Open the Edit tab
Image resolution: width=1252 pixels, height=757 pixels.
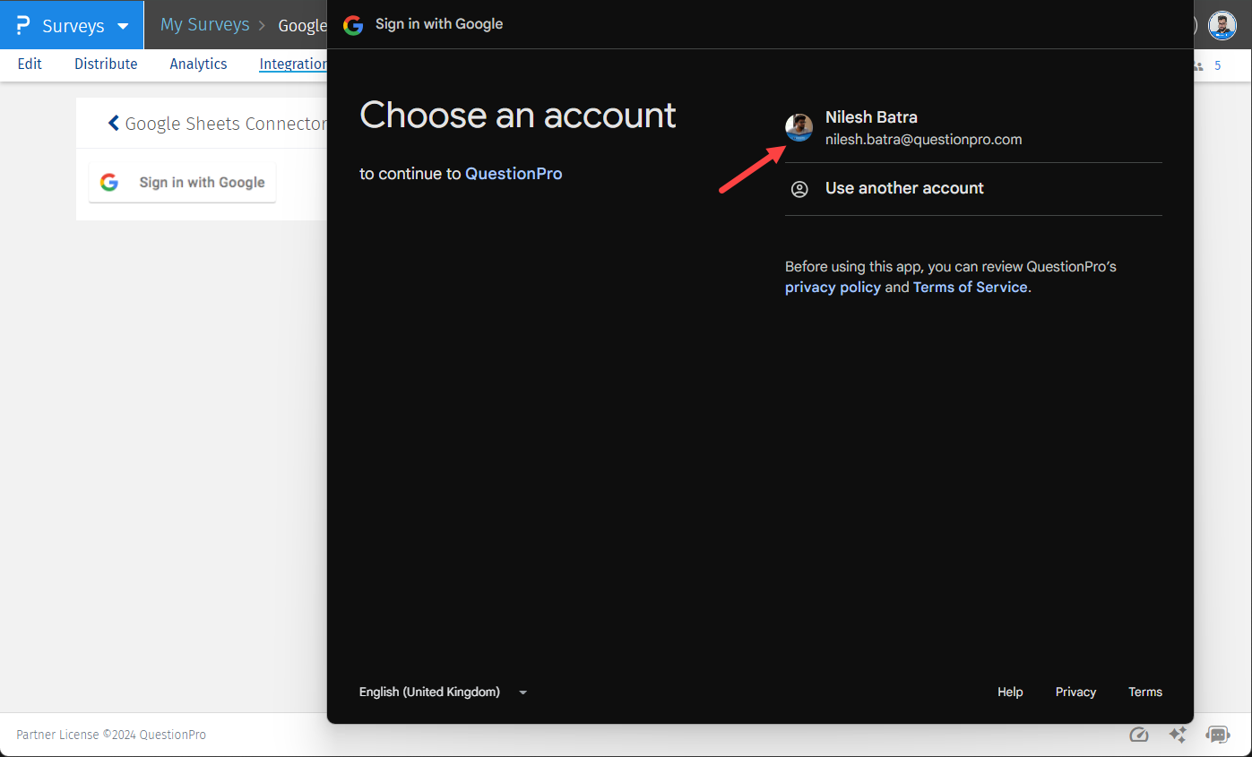[30, 64]
